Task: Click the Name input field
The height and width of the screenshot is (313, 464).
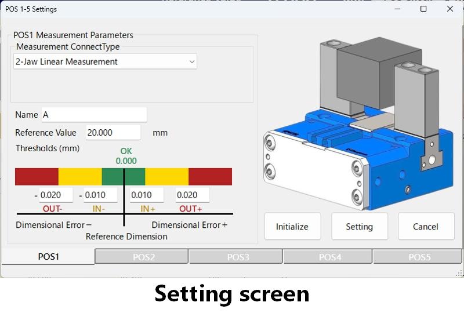Action: (x=94, y=115)
